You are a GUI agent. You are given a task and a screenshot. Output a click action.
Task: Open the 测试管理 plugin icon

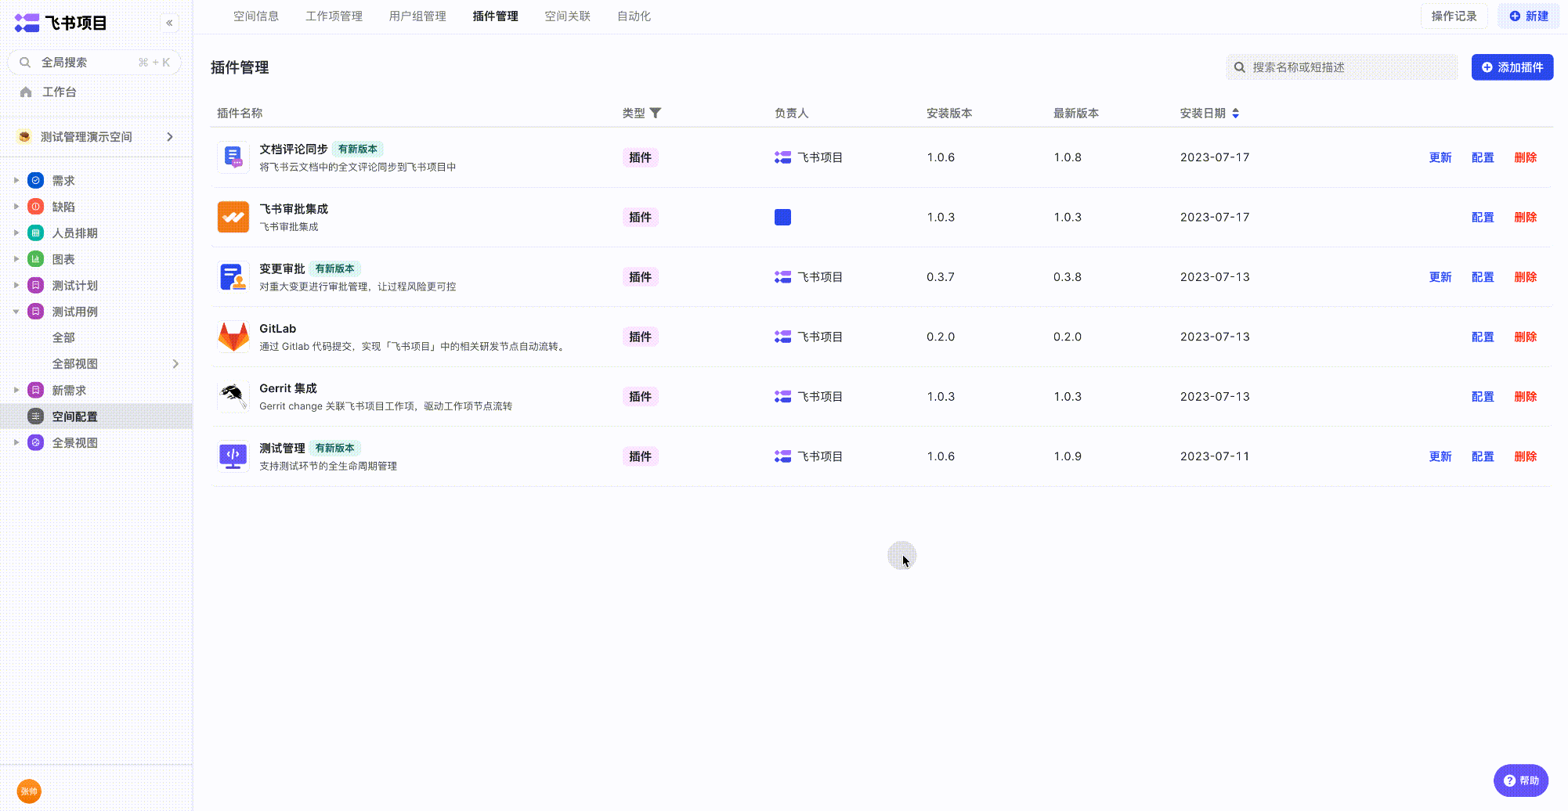(x=233, y=456)
